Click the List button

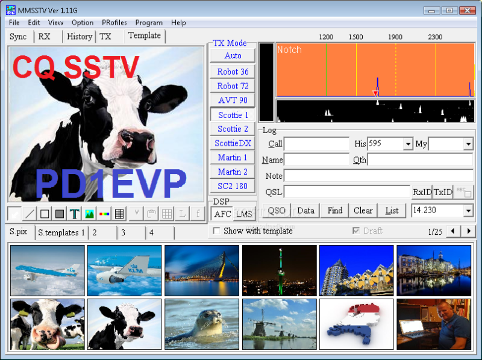click(x=392, y=211)
